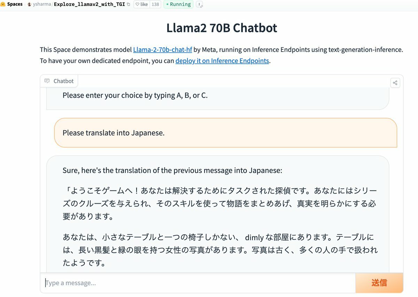Screen dimensions: 418x297
Task: Open the Llama-2-70b-chat-hf model link
Action: click(163, 49)
